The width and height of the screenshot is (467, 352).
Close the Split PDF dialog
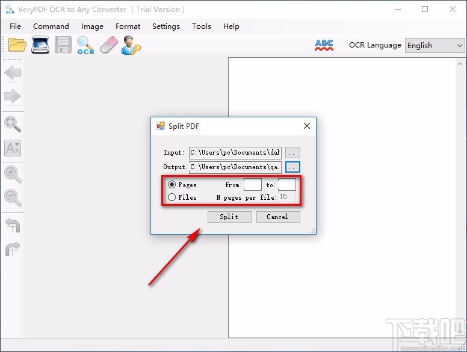(307, 126)
